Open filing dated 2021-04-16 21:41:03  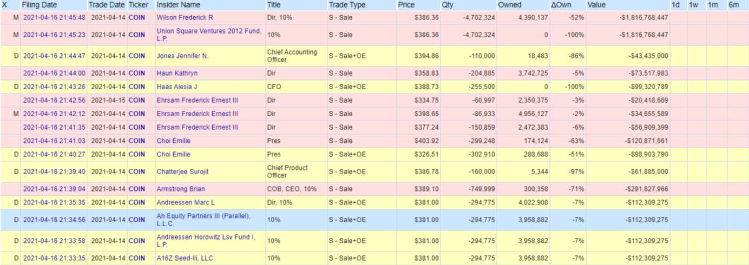tap(54, 141)
